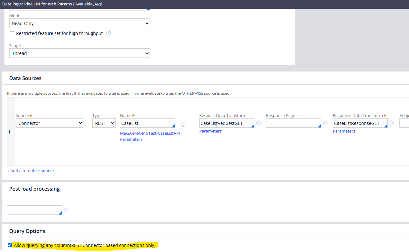Open rule icon next to CaseListResponseGET field
This screenshot has height=252, width=409.
point(392,123)
